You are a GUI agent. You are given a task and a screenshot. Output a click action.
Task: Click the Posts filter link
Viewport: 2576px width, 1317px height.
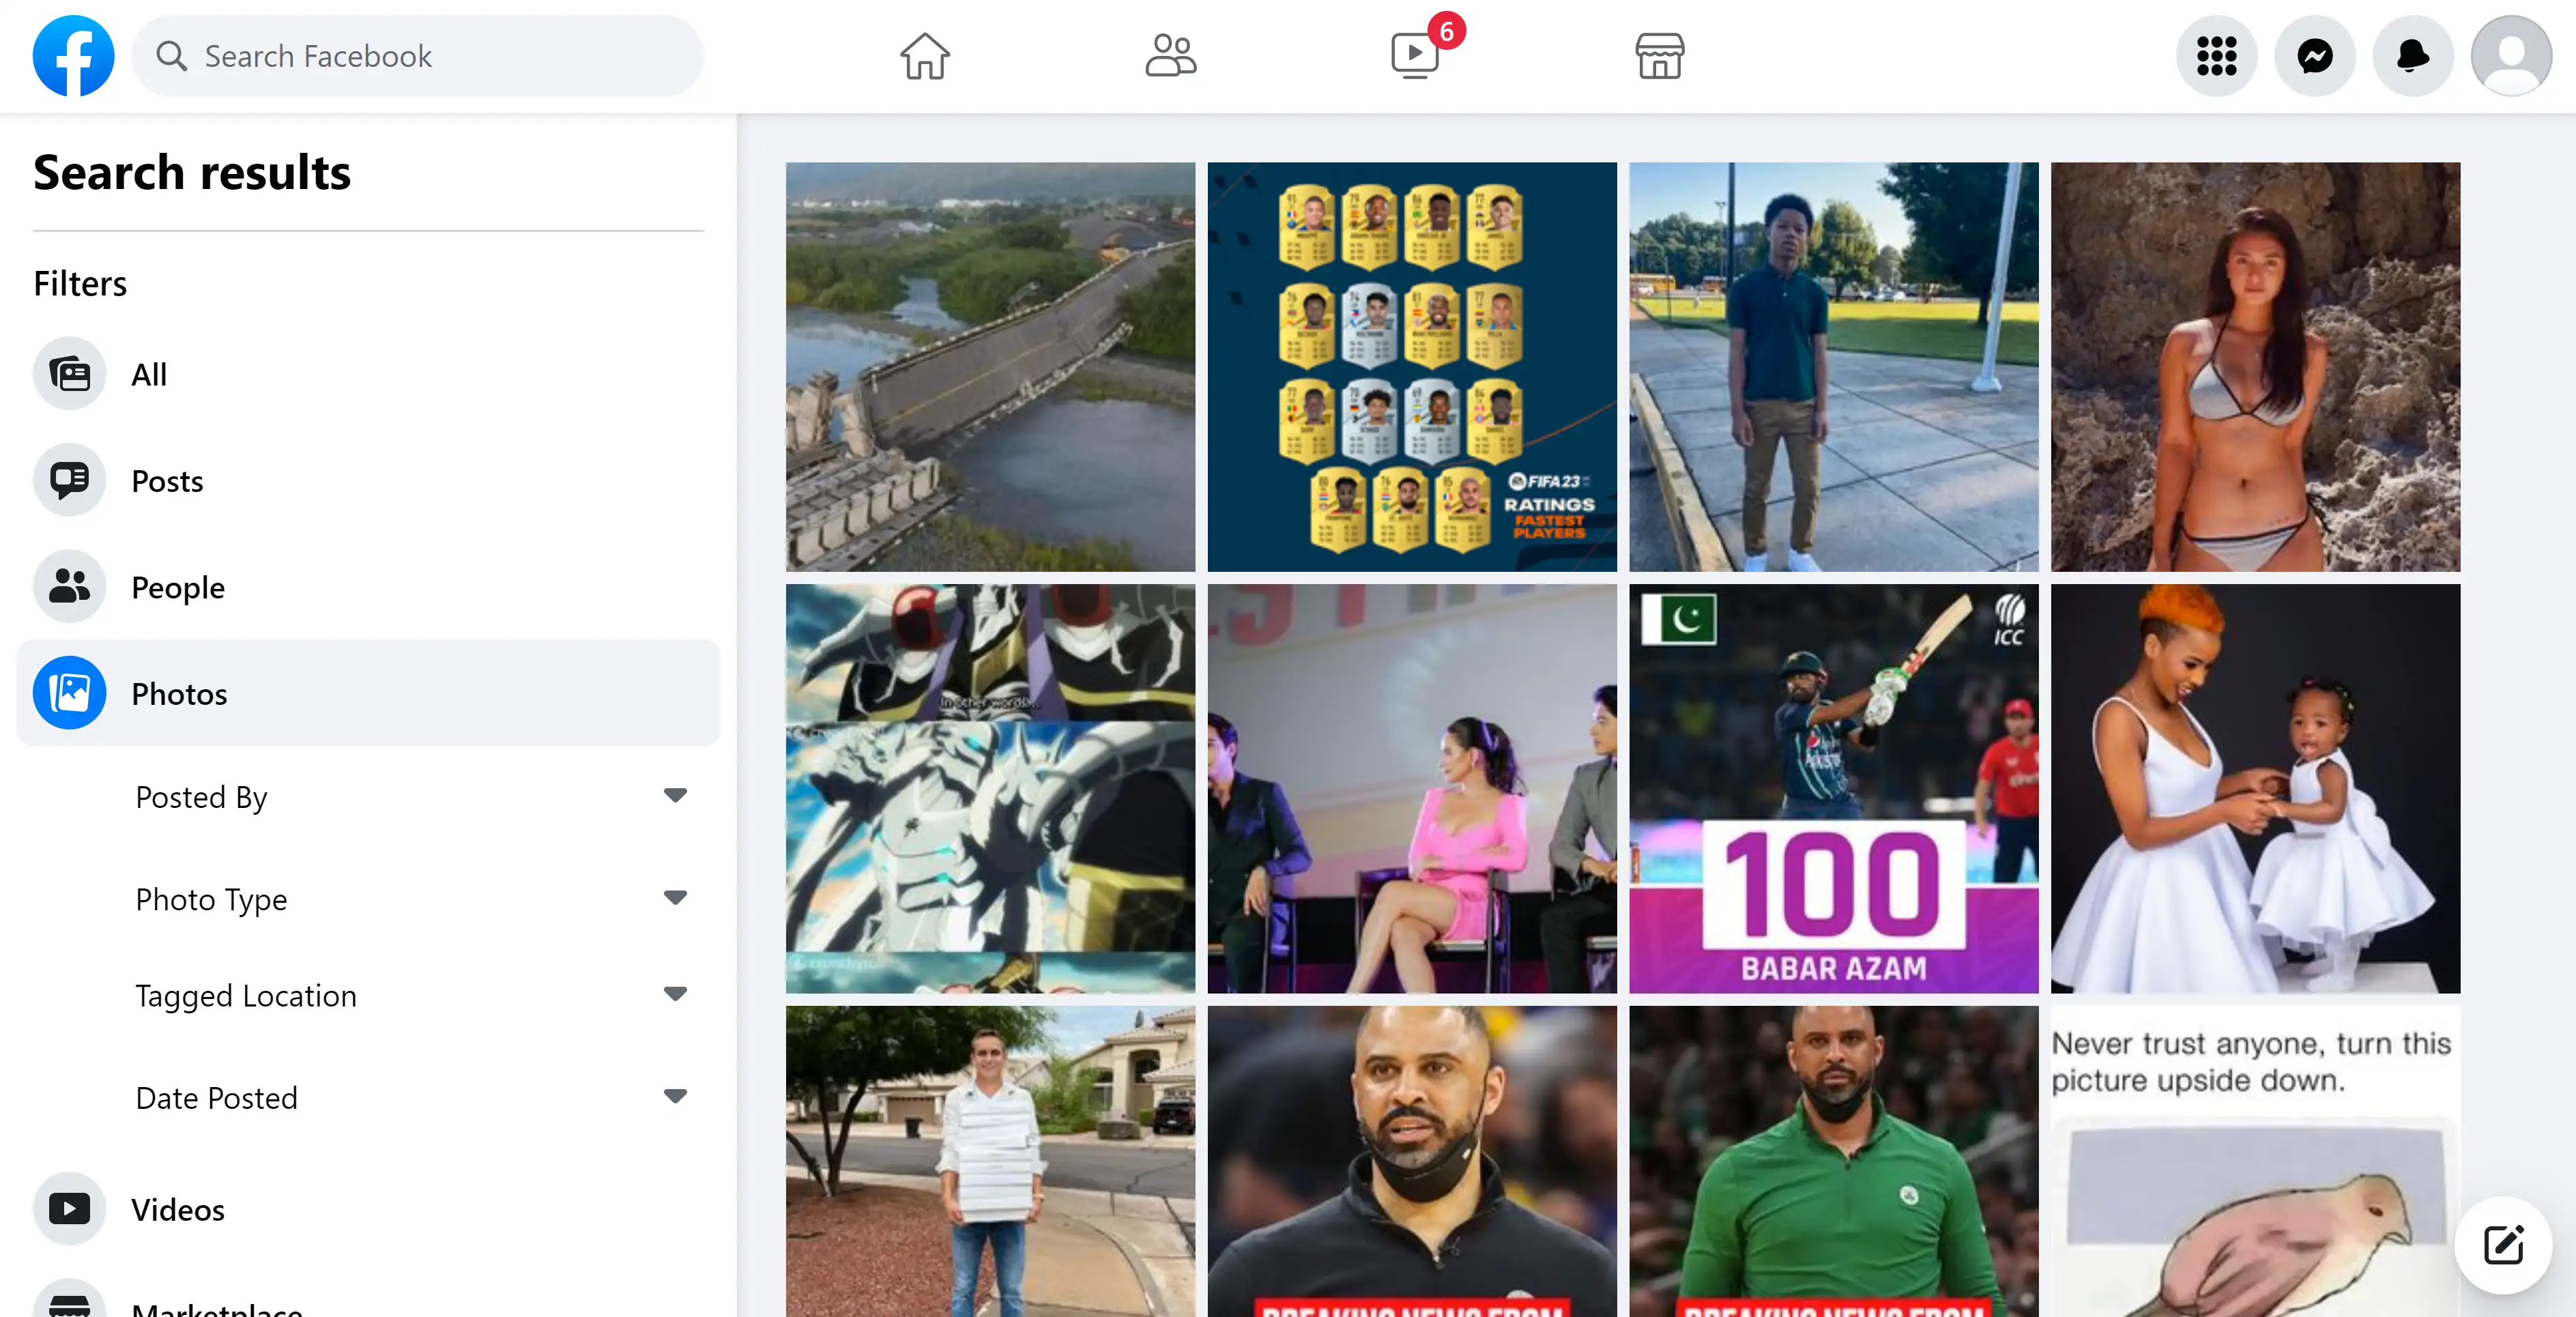tap(167, 480)
